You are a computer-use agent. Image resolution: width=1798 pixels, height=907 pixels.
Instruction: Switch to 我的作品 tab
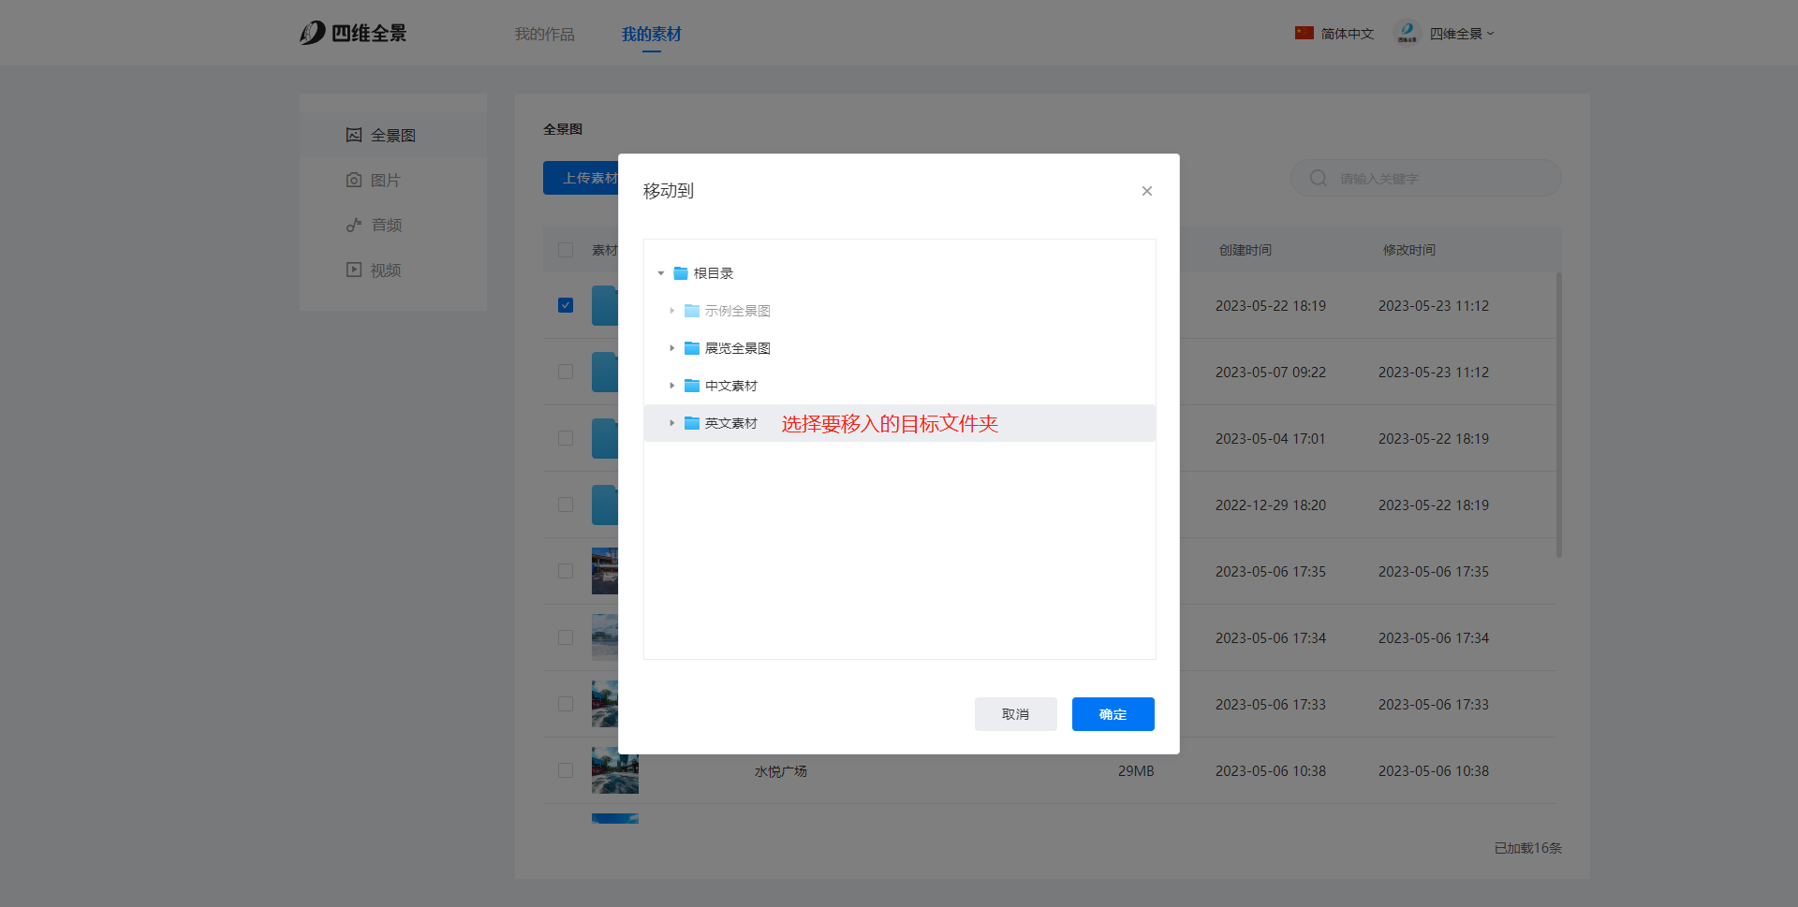pyautogui.click(x=544, y=34)
